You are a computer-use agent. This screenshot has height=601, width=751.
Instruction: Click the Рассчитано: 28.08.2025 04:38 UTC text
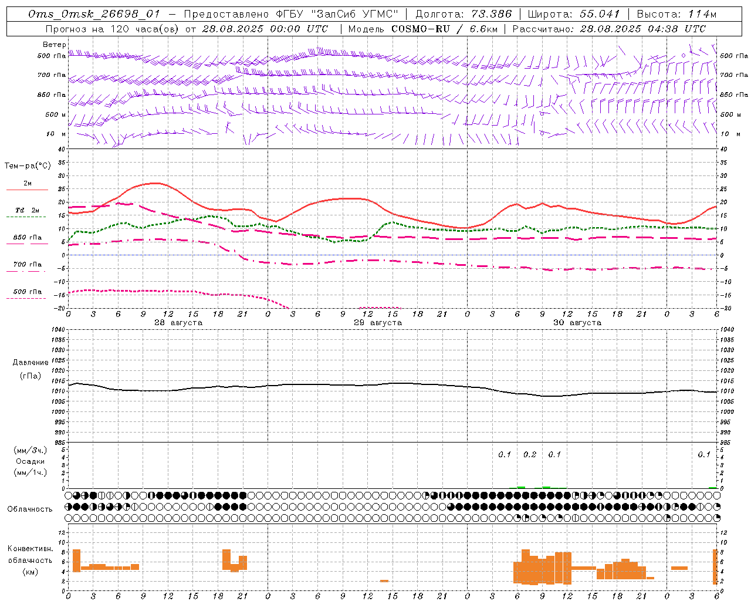point(609,29)
